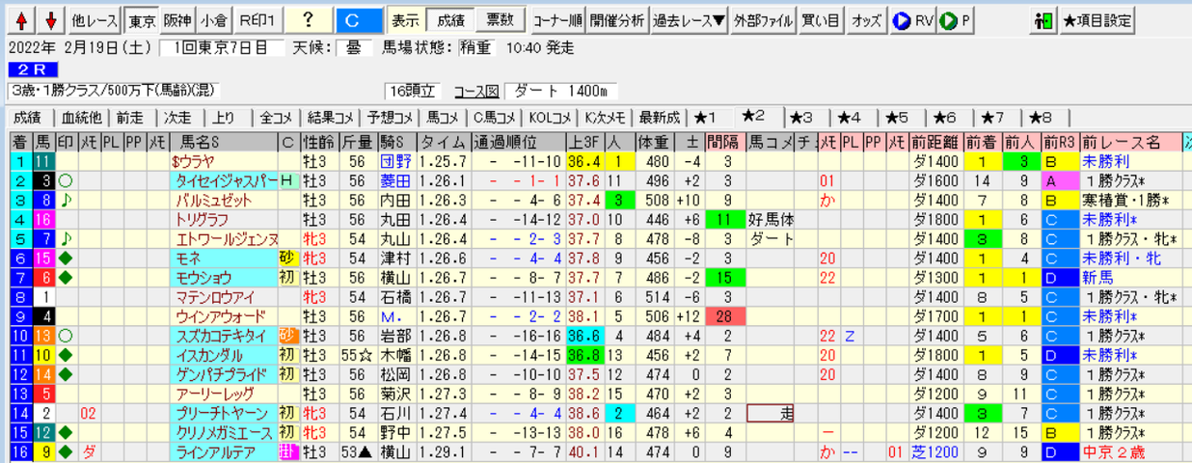Image resolution: width=1192 pixels, height=463 pixels.
Task: Toggle the 表示 view button
Action: (x=407, y=19)
